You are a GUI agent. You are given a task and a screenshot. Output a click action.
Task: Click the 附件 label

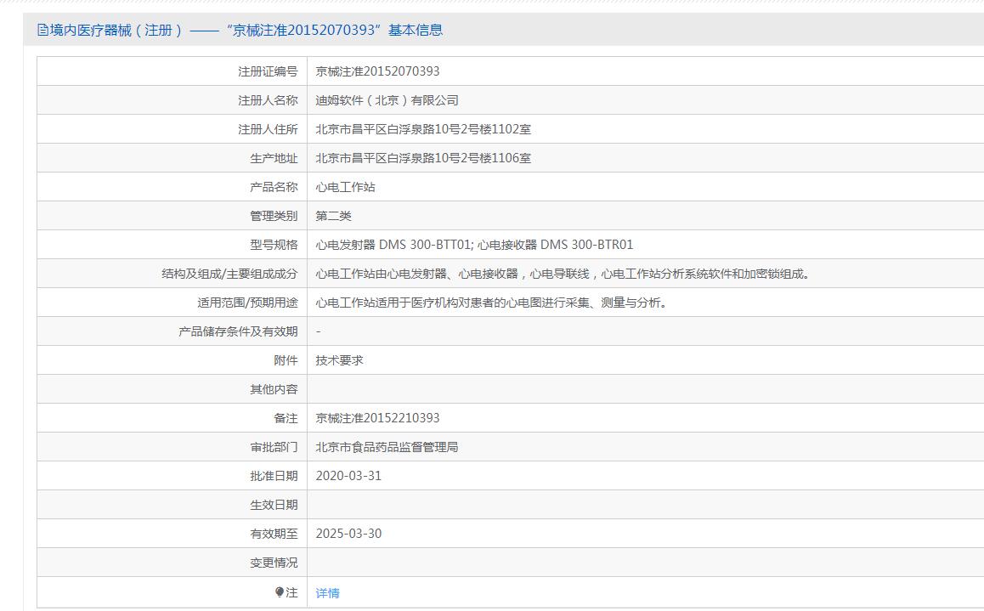click(286, 360)
